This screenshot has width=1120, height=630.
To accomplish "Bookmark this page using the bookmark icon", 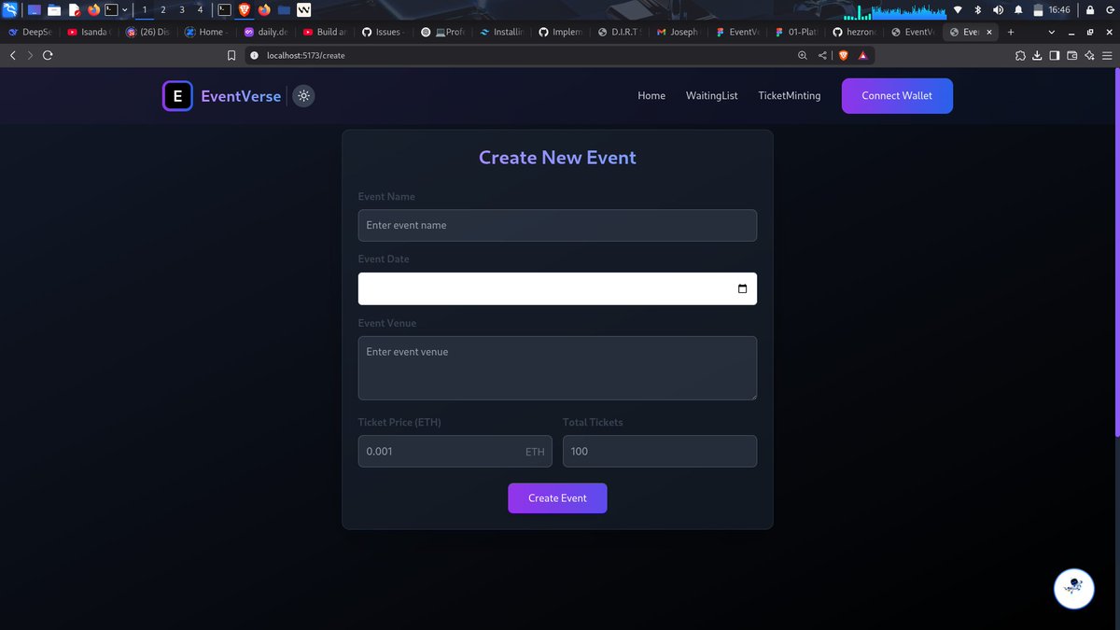I will pyautogui.click(x=231, y=55).
